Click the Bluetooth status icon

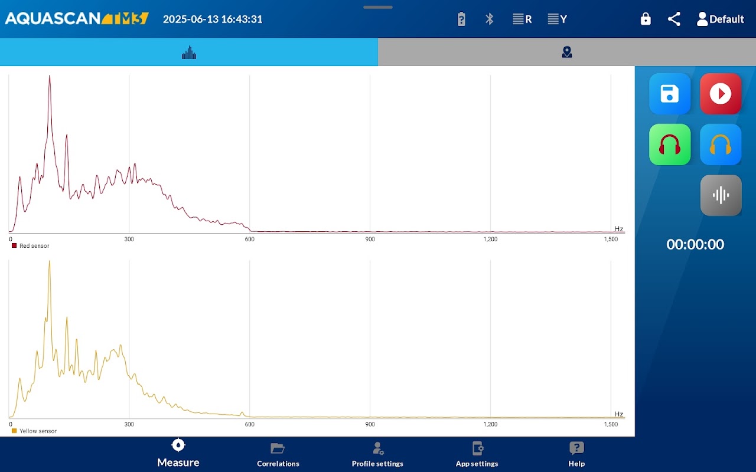tap(490, 19)
